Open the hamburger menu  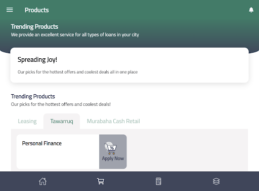(10, 10)
